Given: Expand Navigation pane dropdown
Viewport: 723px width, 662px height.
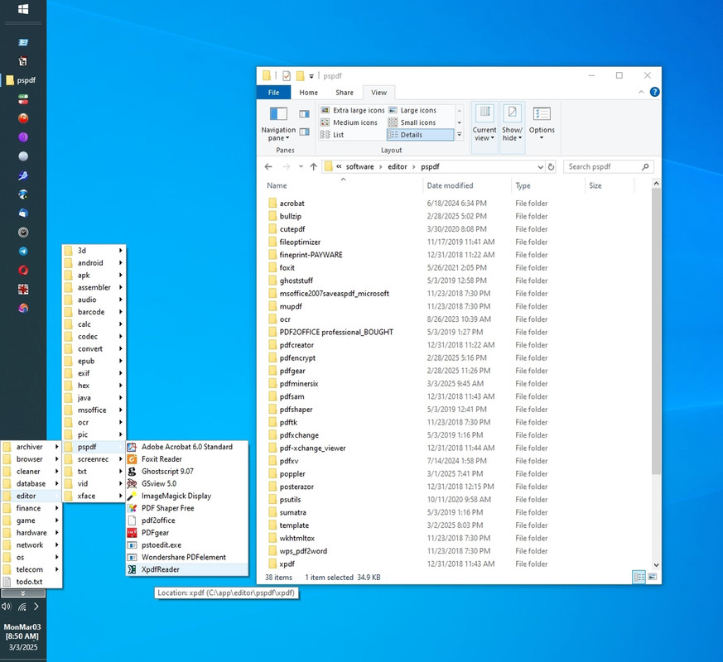Looking at the screenshot, I should click(x=278, y=134).
